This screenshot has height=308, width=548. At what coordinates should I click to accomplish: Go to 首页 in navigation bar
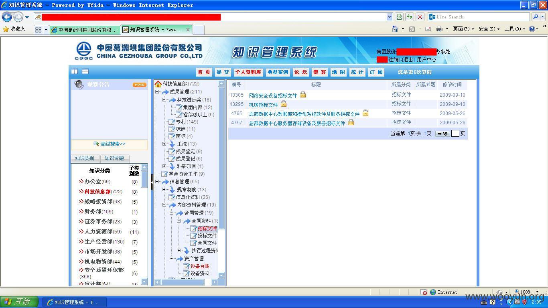(204, 72)
